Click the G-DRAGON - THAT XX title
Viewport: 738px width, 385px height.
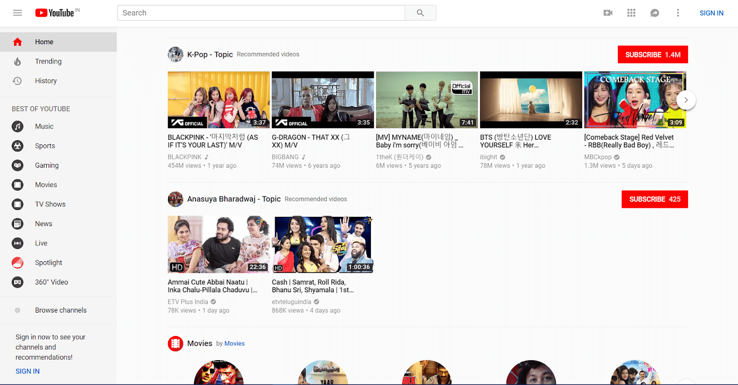point(311,141)
